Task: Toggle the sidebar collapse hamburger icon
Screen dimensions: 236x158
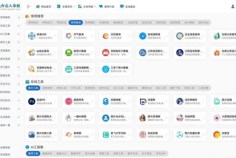Action: [29, 6]
